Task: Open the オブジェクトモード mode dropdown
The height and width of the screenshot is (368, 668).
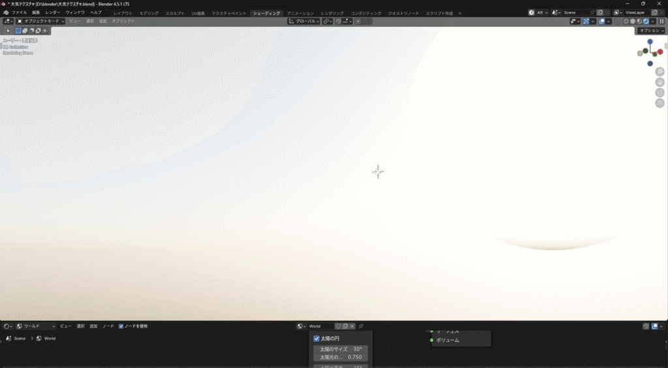Action: tap(40, 22)
